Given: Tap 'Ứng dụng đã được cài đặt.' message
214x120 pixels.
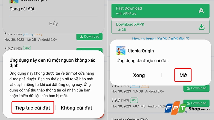Looking at the screenshot, I should 143,61.
